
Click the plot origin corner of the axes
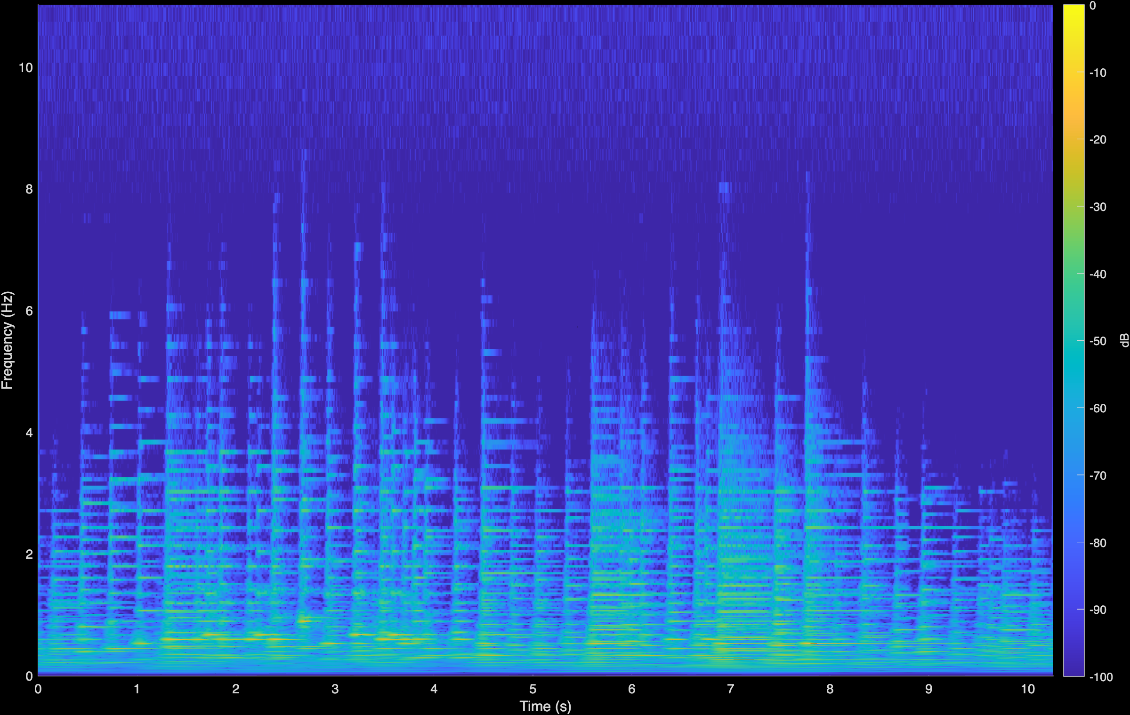pyautogui.click(x=39, y=675)
